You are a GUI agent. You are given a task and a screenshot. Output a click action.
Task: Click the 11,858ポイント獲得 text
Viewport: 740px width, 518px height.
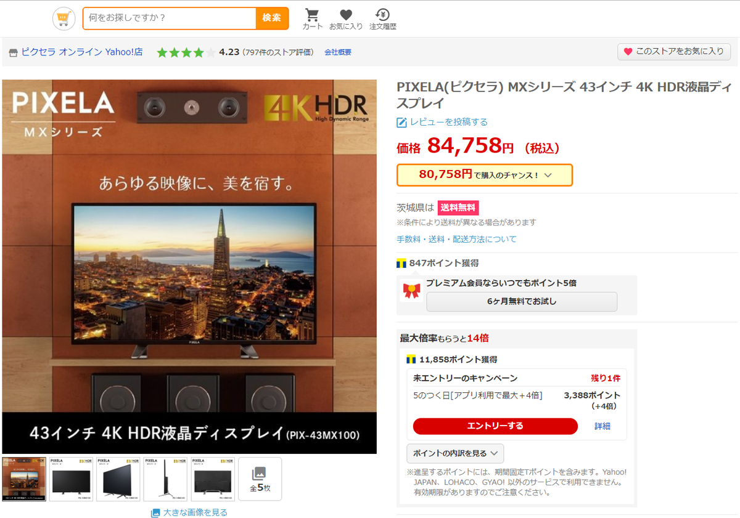pyautogui.click(x=458, y=359)
